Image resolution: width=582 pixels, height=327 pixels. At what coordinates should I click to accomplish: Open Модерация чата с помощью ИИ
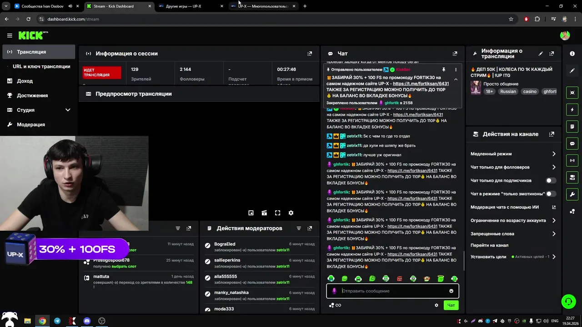coord(513,207)
